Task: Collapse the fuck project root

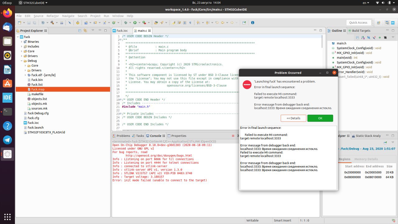Action: (x=18, y=37)
